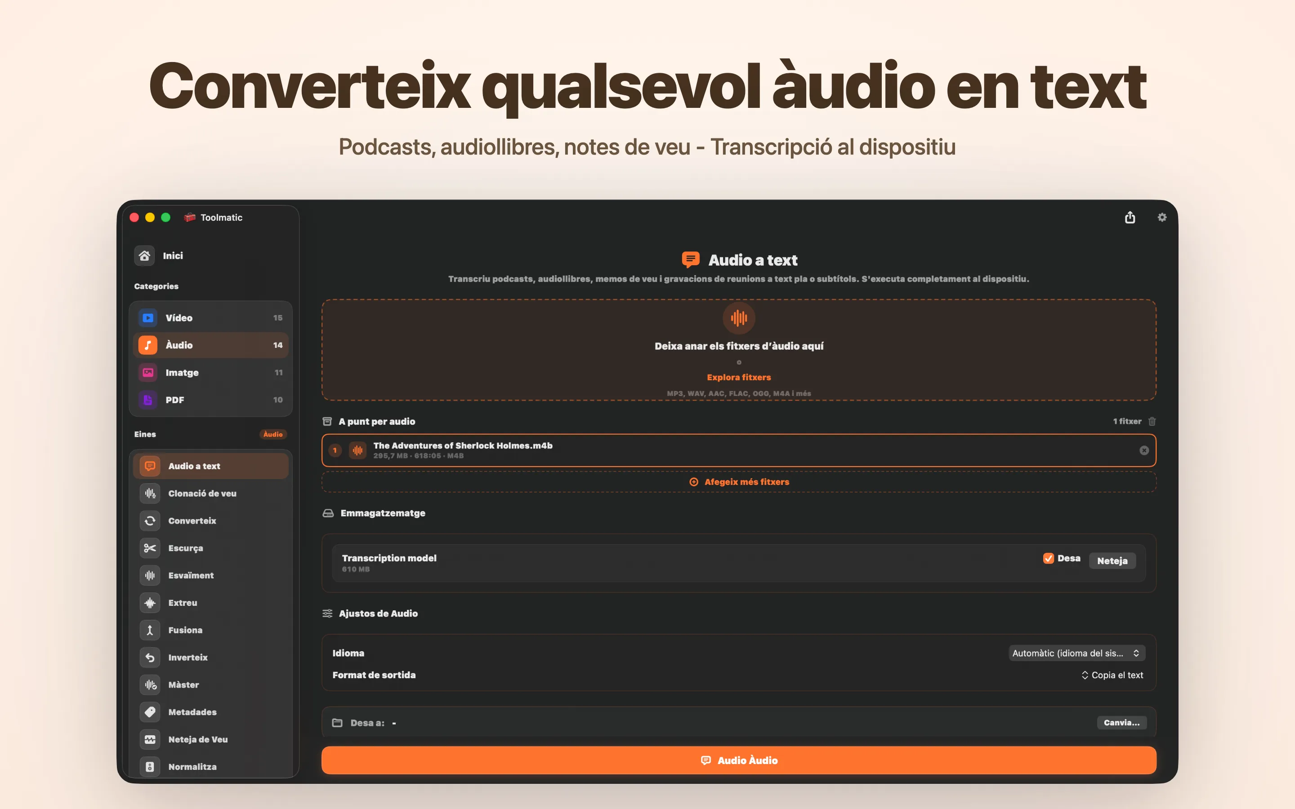
Task: Click the Converteix arrows icon
Action: pyautogui.click(x=150, y=520)
